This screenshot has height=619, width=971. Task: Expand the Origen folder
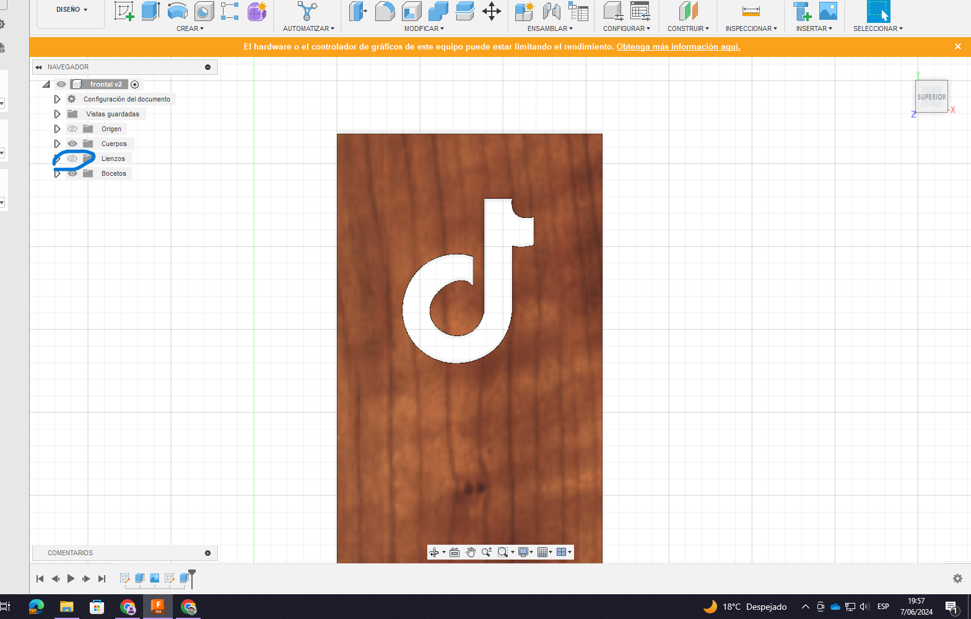[x=57, y=129]
